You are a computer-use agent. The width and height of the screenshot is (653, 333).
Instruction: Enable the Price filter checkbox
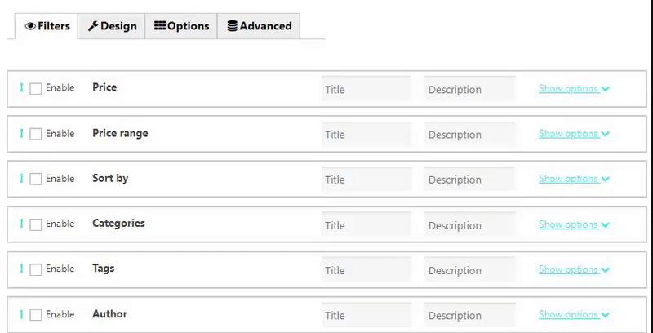point(36,89)
